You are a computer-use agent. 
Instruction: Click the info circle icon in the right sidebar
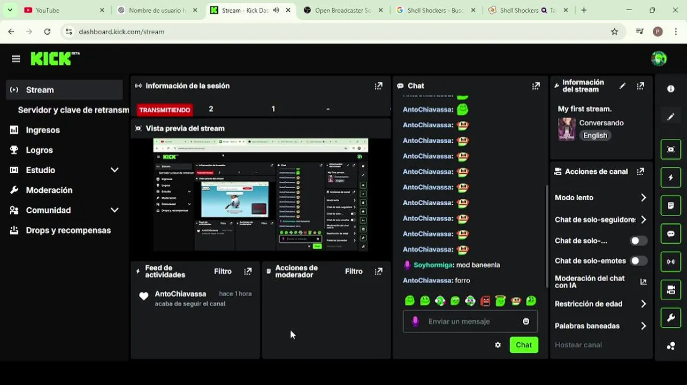coord(671,89)
